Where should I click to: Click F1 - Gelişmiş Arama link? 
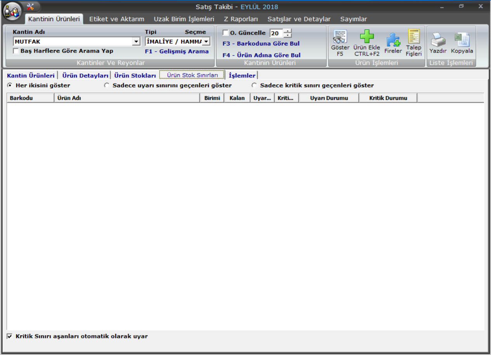pos(177,51)
